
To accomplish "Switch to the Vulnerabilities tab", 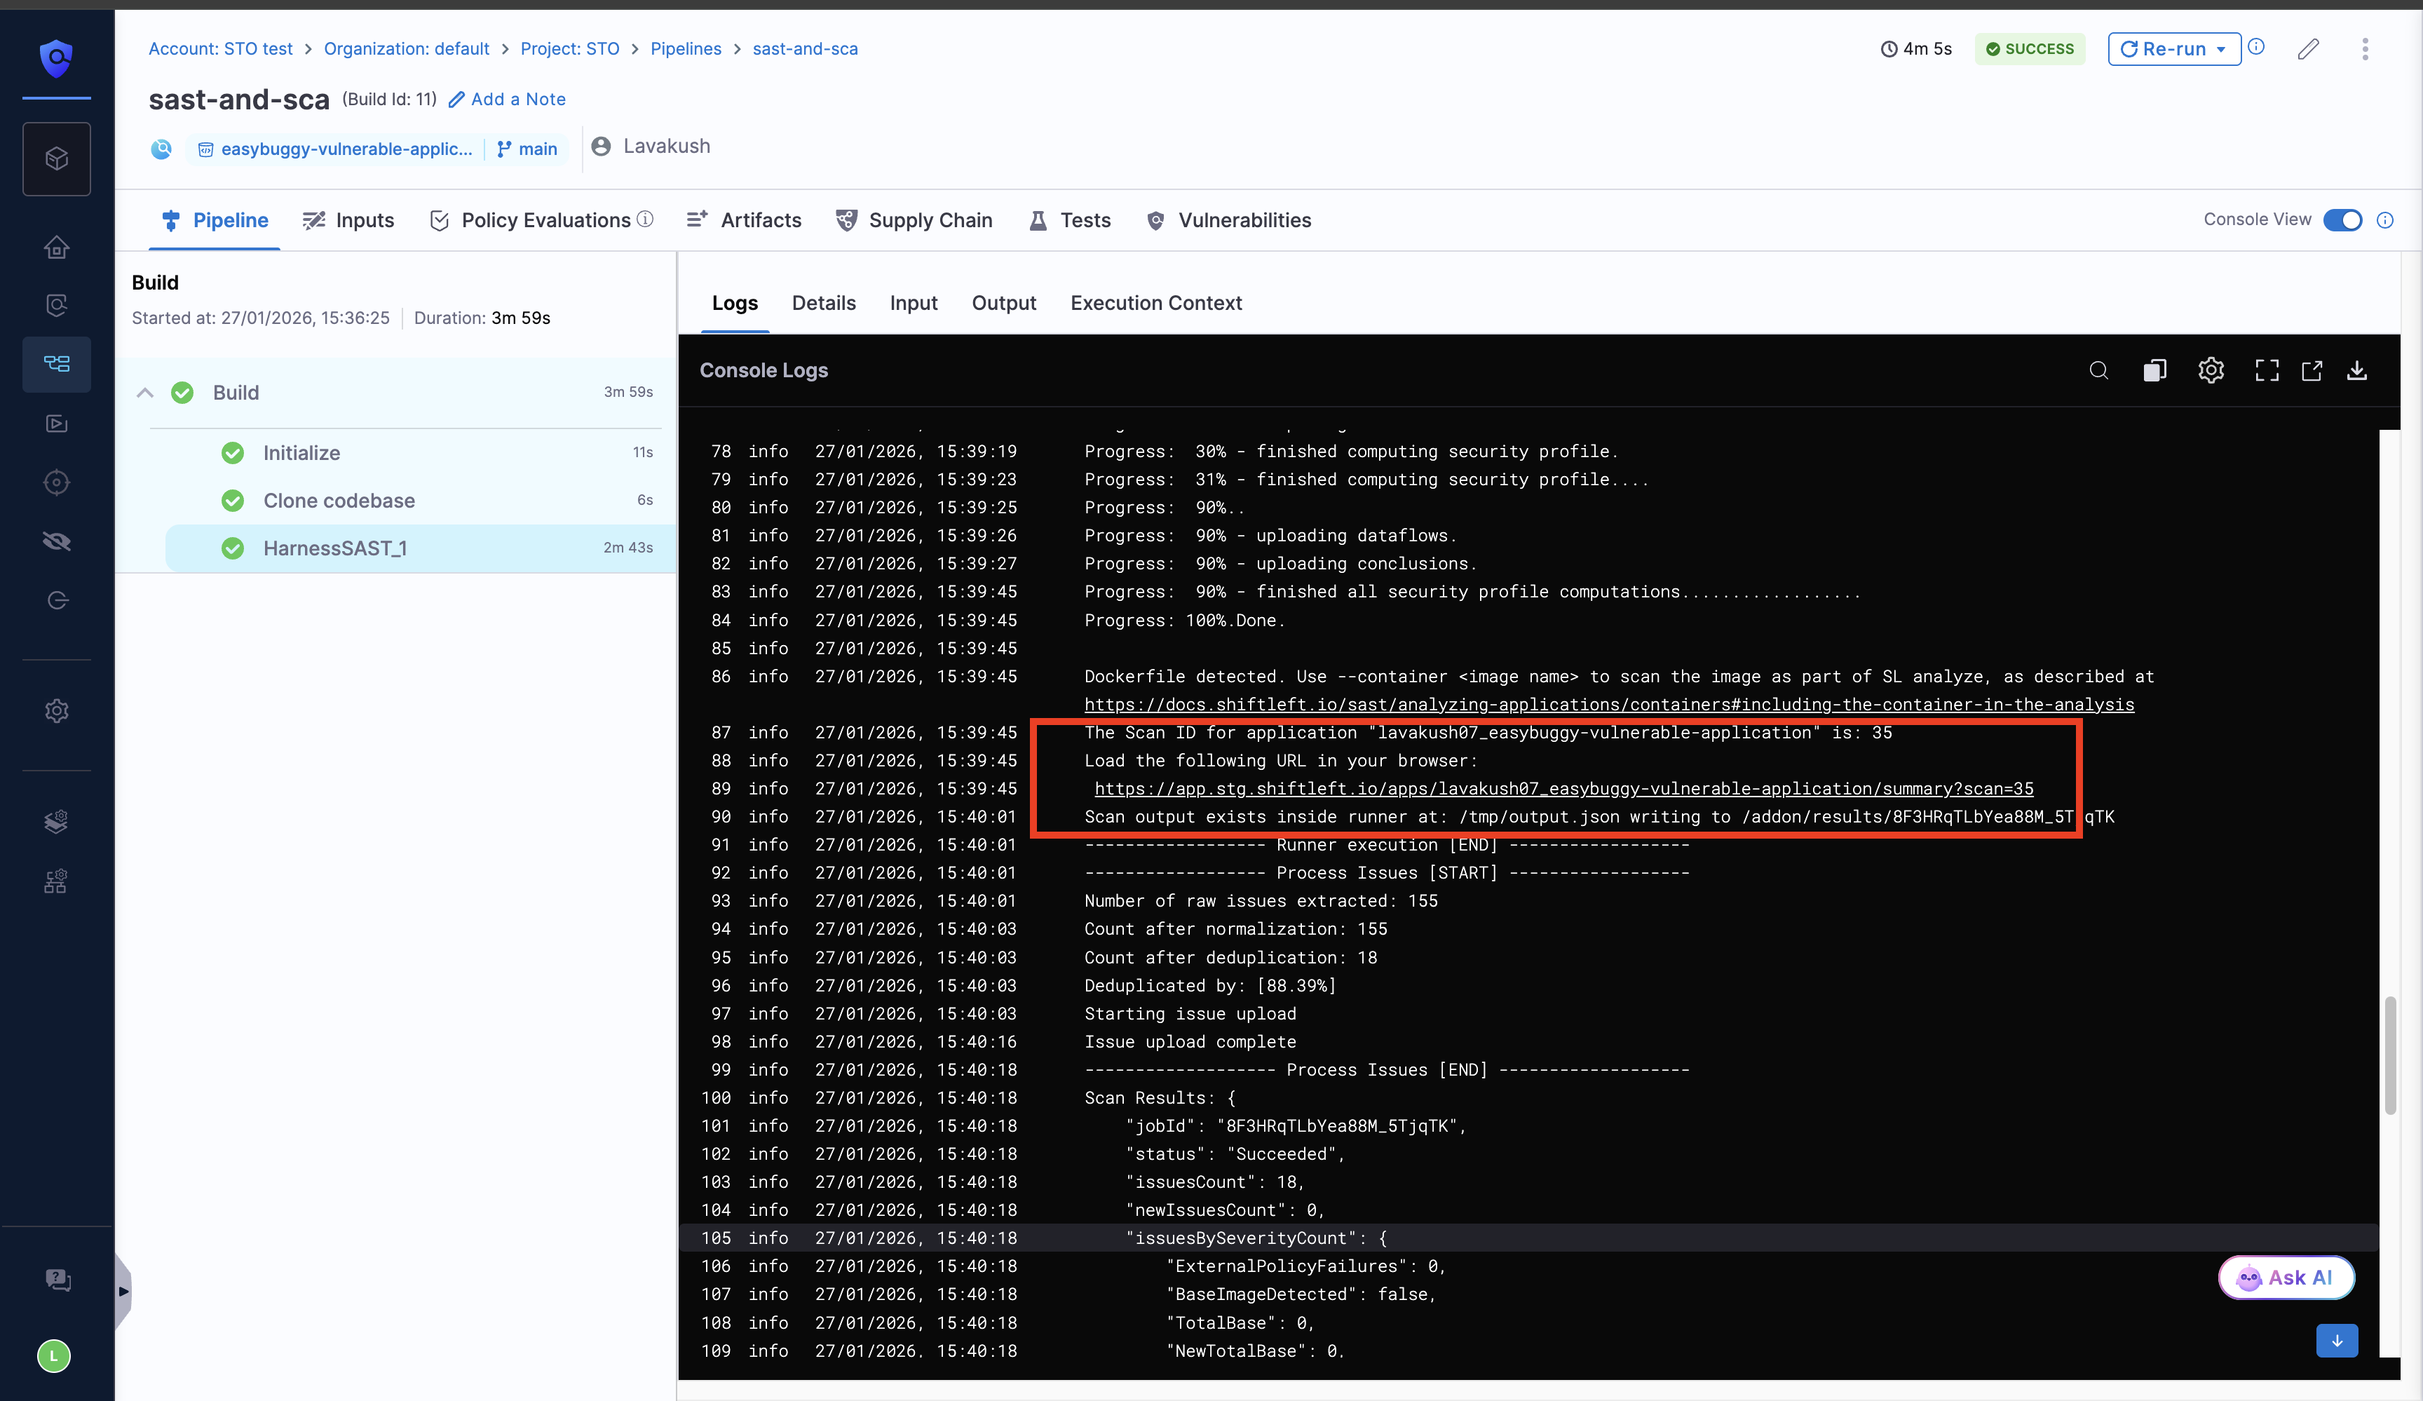I will tap(1243, 220).
